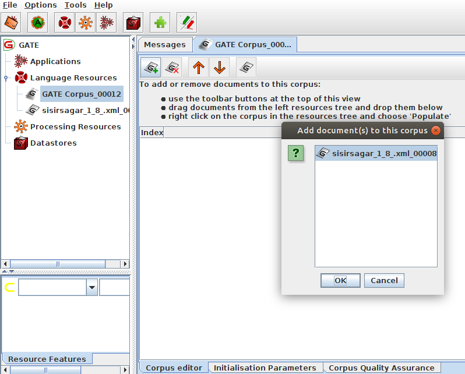
Task: Click the resources tree scrollbar left arrow
Action: pos(5,264)
